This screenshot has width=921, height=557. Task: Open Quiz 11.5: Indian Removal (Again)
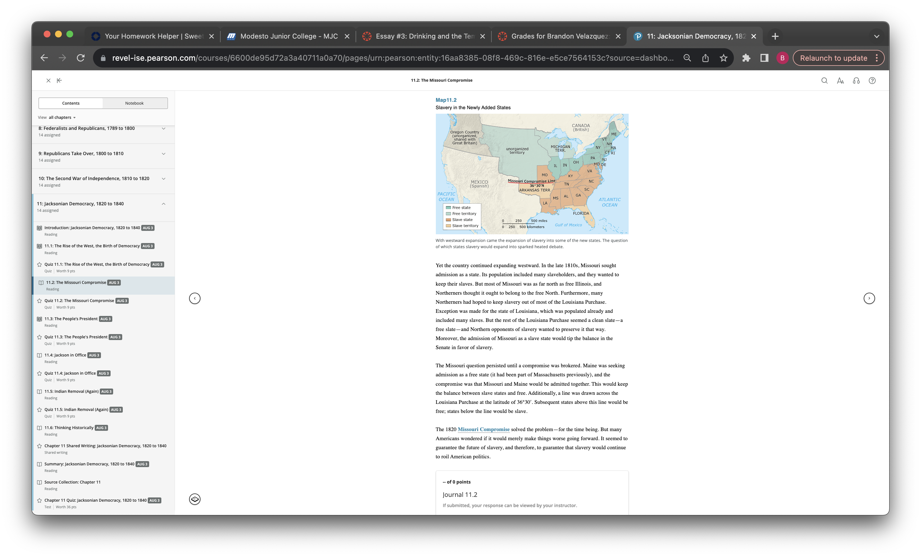point(76,409)
